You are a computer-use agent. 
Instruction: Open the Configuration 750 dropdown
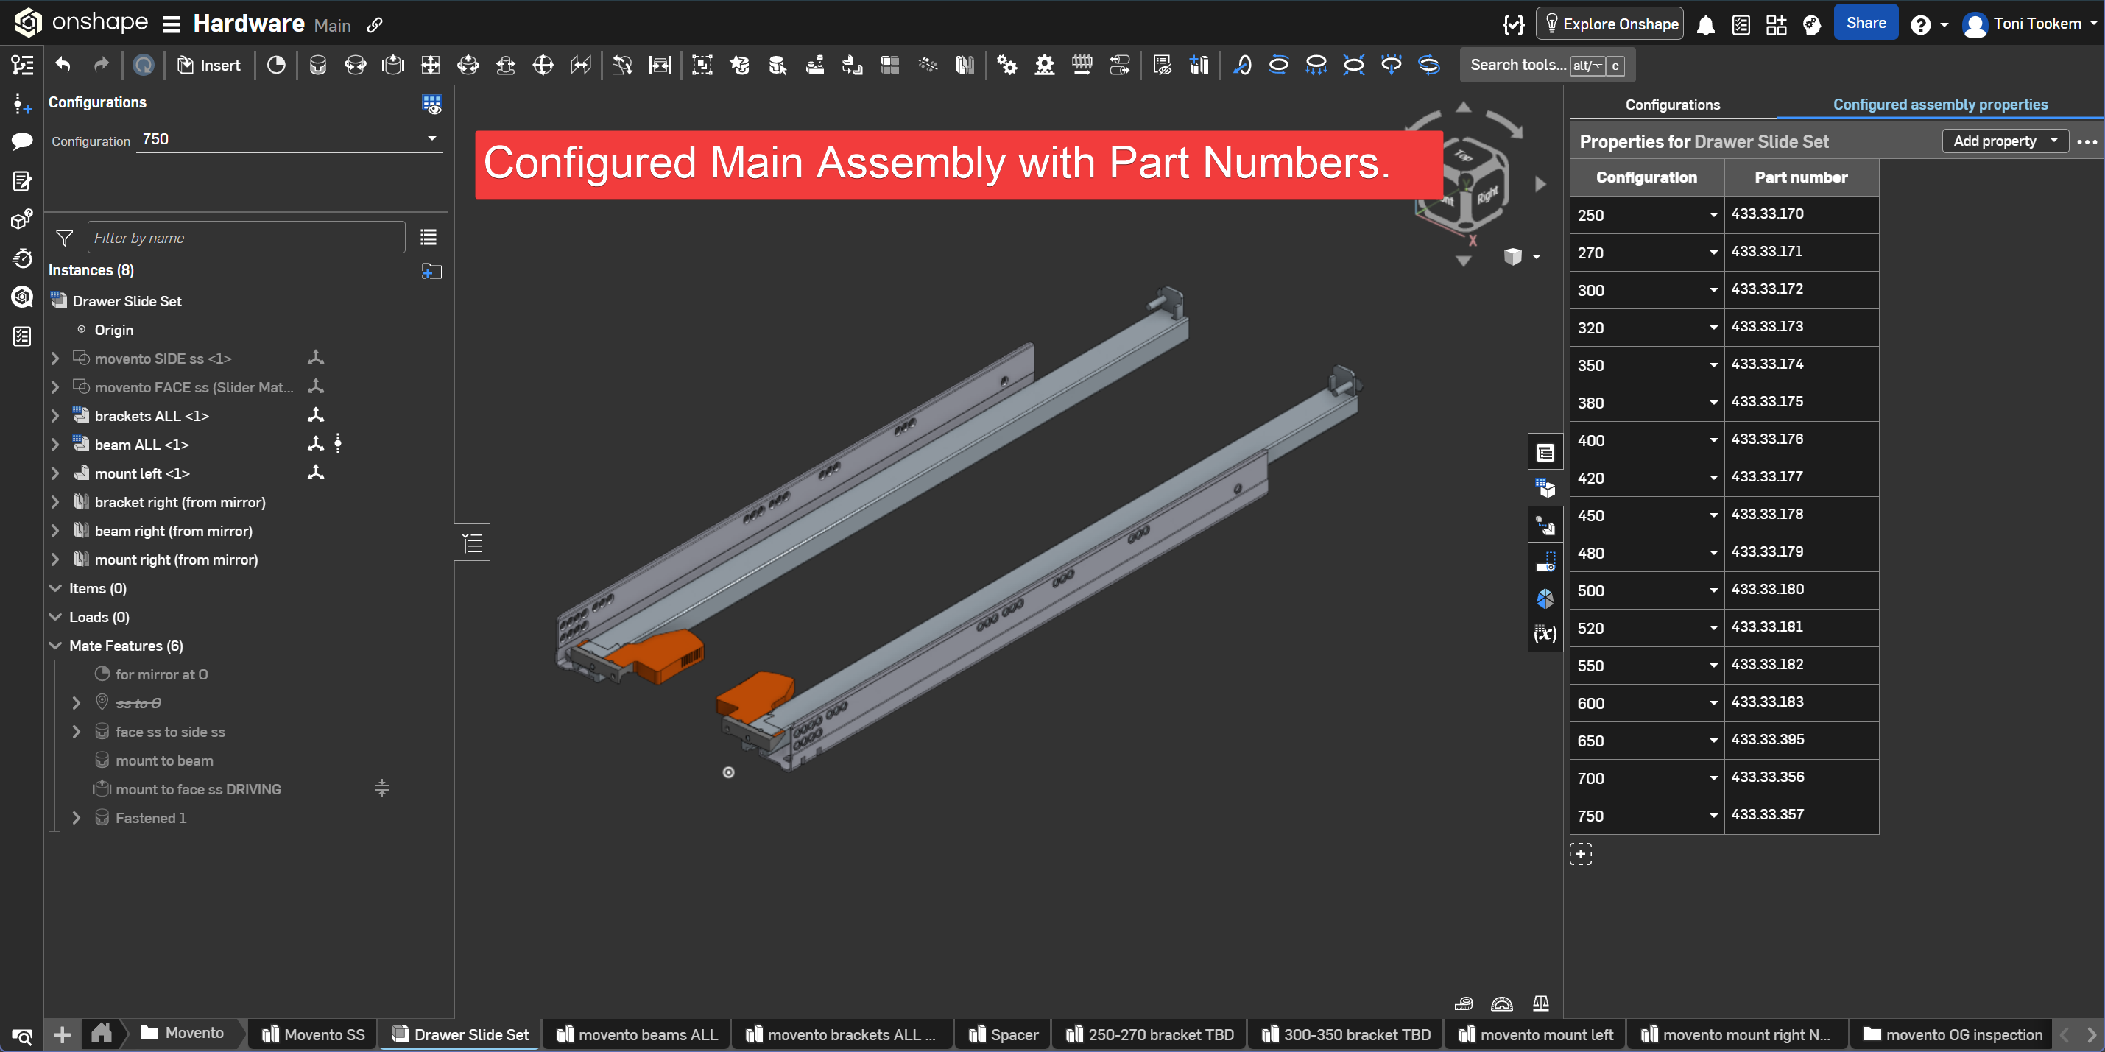click(290, 139)
